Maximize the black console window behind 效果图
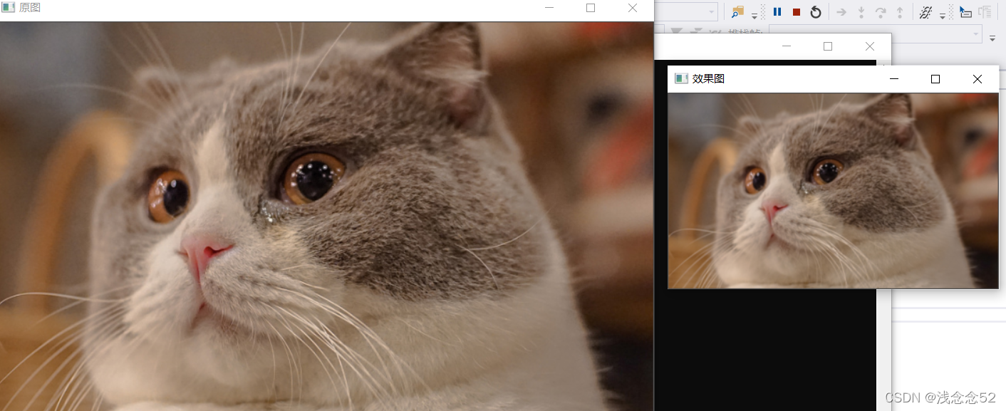 (828, 46)
